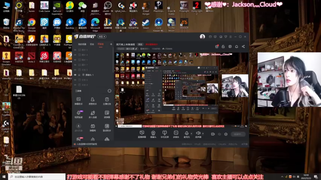
Task: Add a 直播屏幕 screen capture source
Action: click(x=142, y=134)
